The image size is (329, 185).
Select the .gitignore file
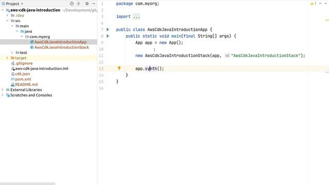tap(24, 63)
